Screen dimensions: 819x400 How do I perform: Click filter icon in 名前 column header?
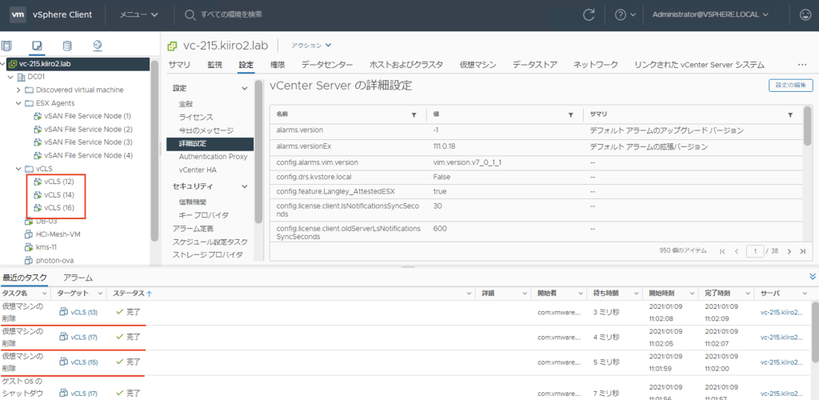click(413, 114)
